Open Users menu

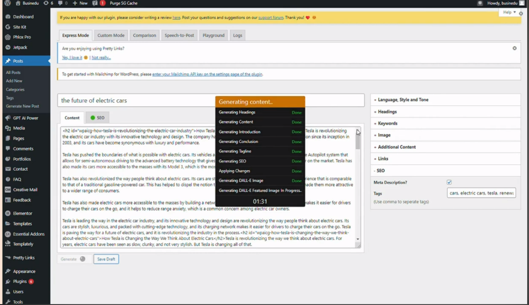coord(18,292)
